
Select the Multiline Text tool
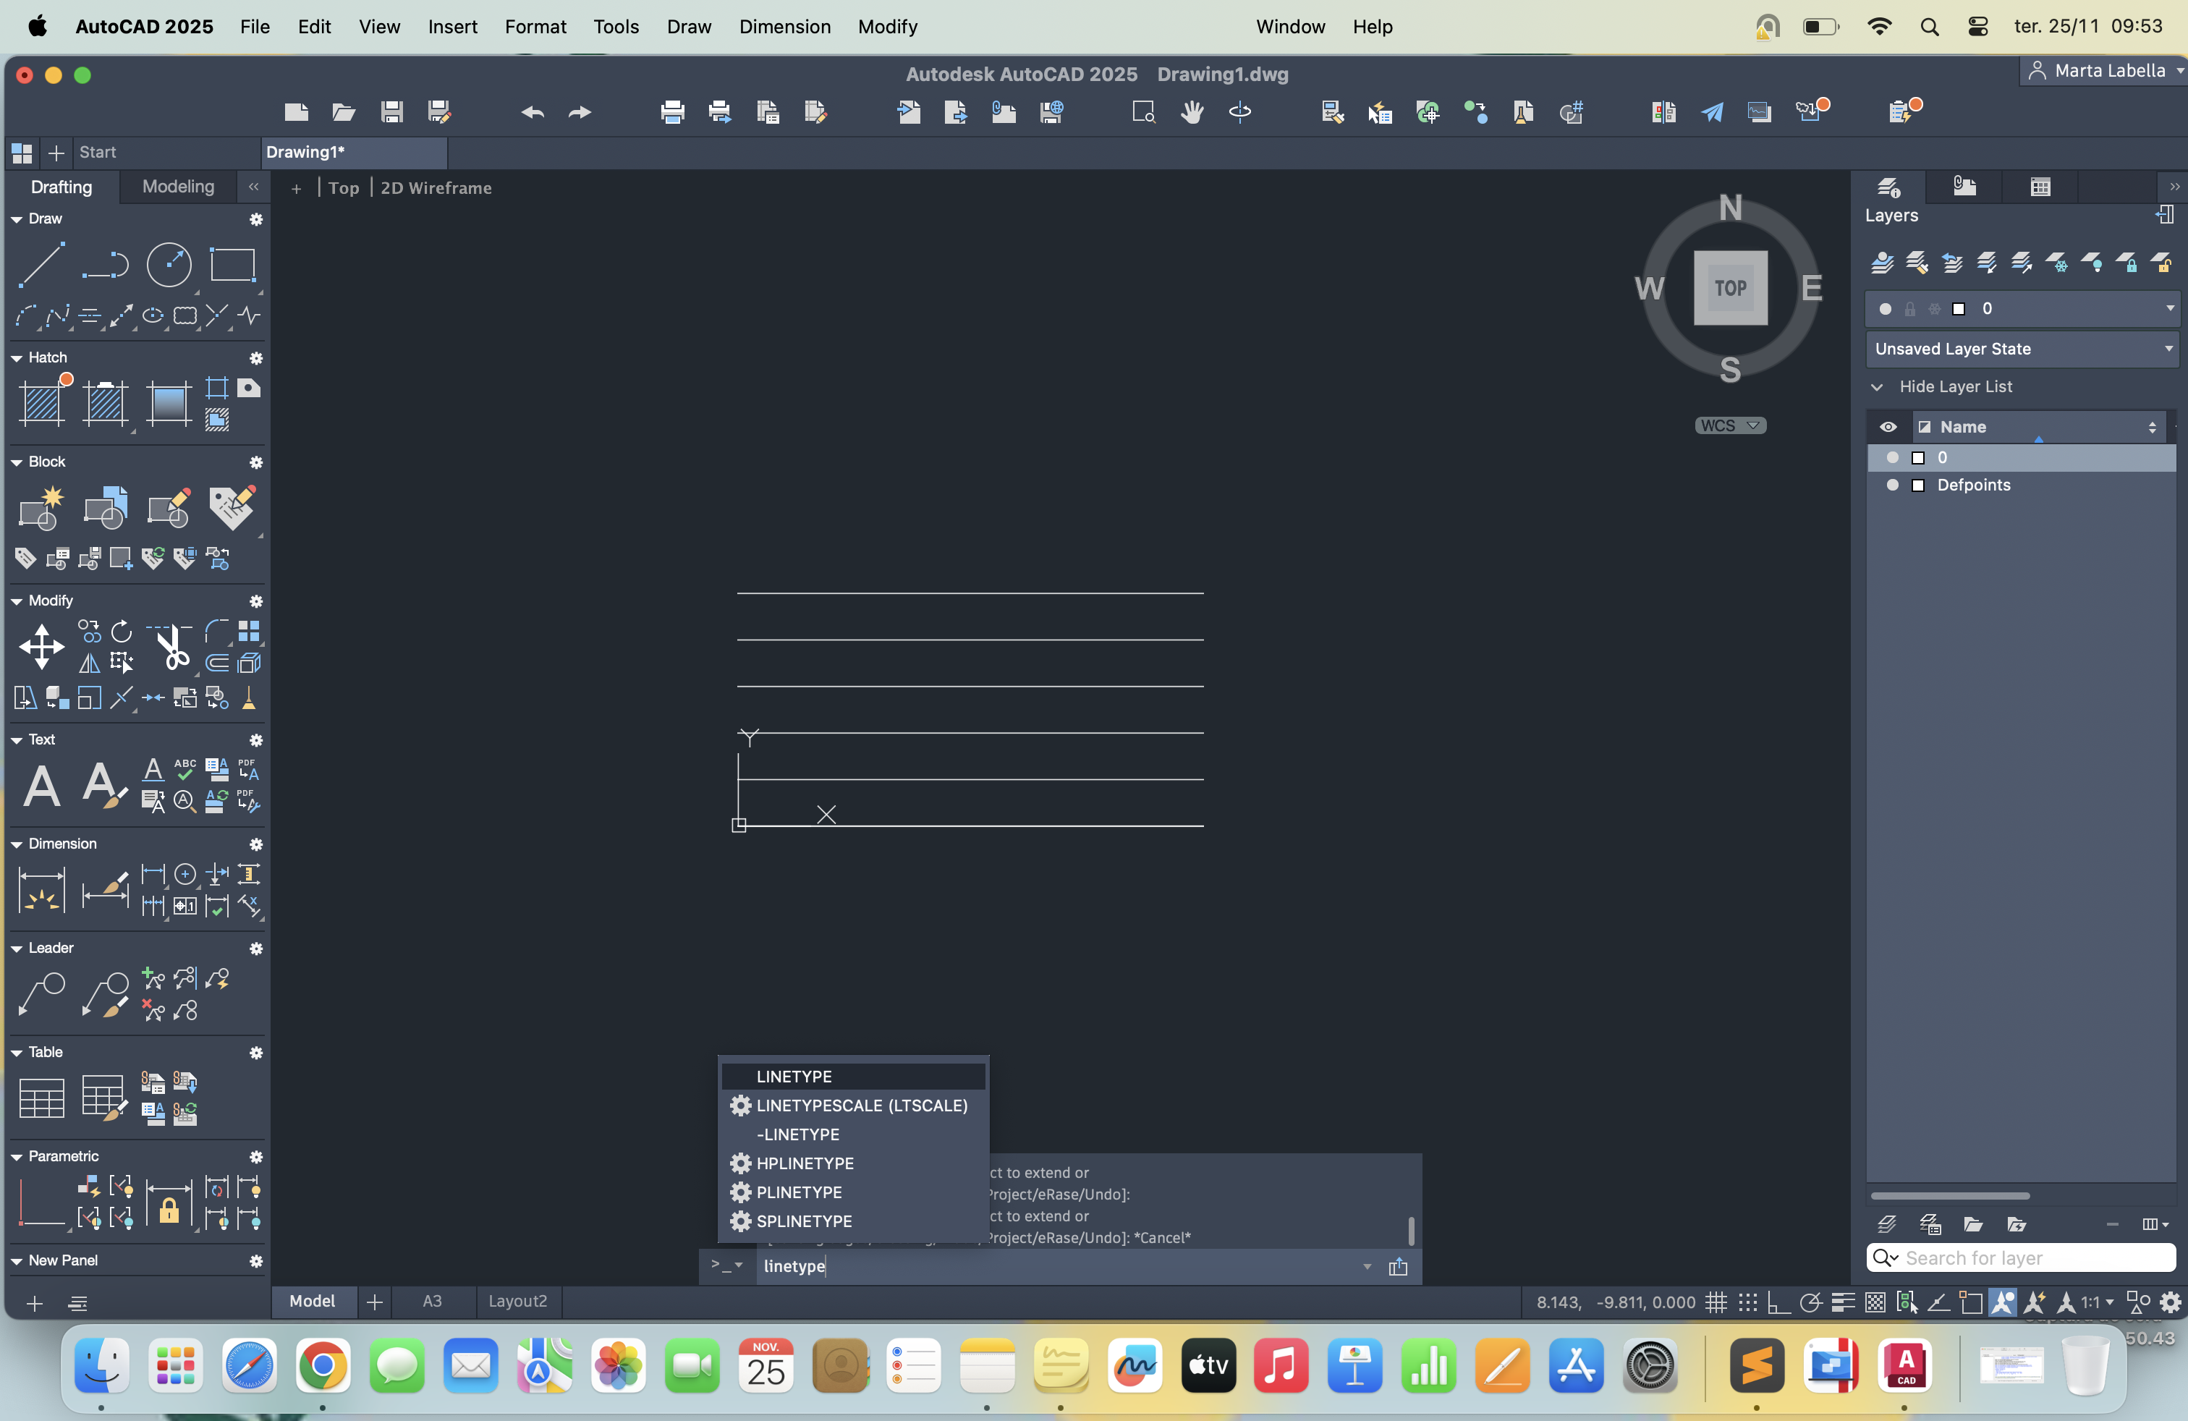(x=41, y=786)
